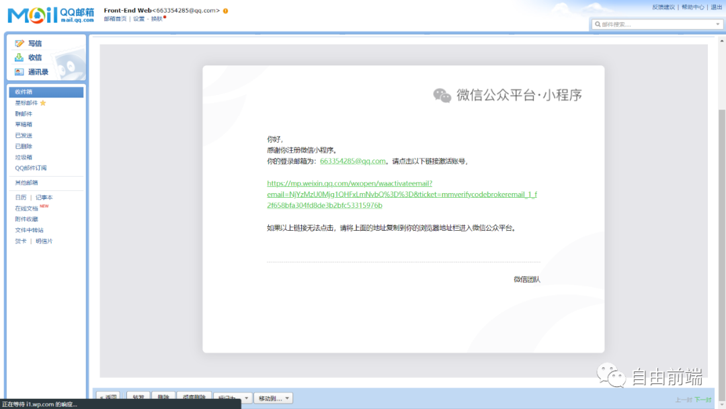Open the 已发送 sent folder
Viewport: 726px width, 409px height.
pyautogui.click(x=24, y=135)
